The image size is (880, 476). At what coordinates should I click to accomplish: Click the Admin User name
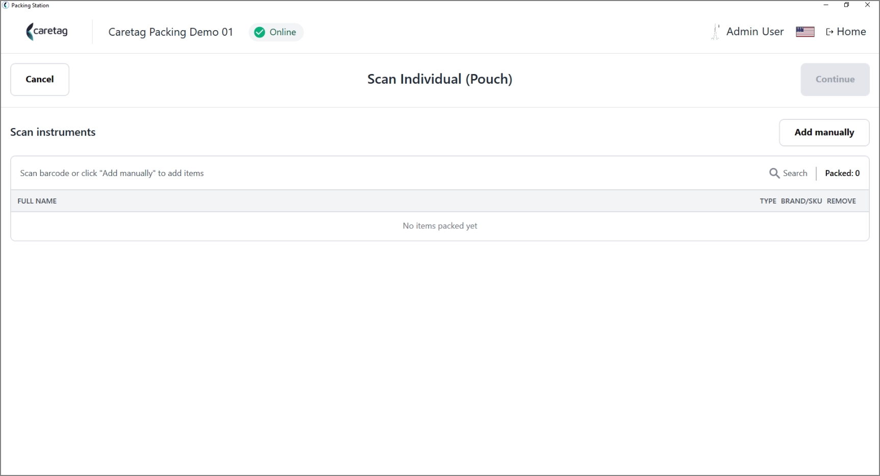tap(755, 32)
